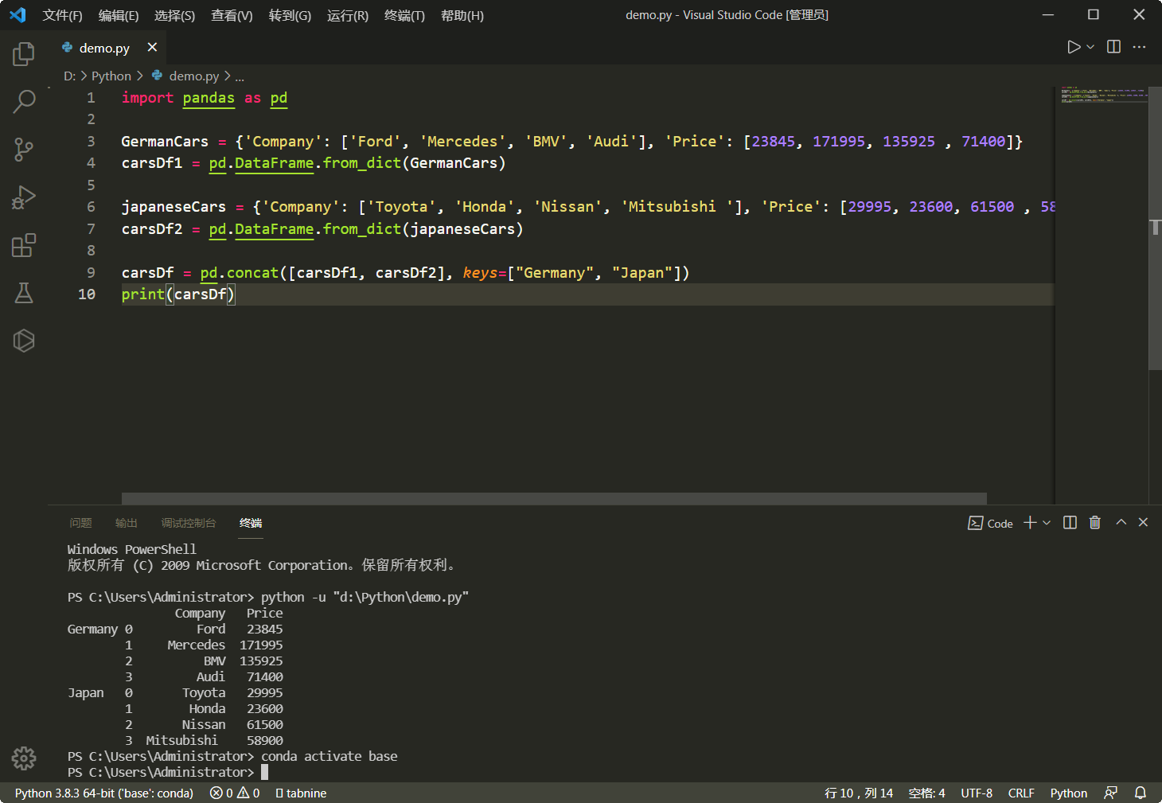Click the VS Code logo in title bar
This screenshot has width=1162, height=803.
pyautogui.click(x=18, y=15)
